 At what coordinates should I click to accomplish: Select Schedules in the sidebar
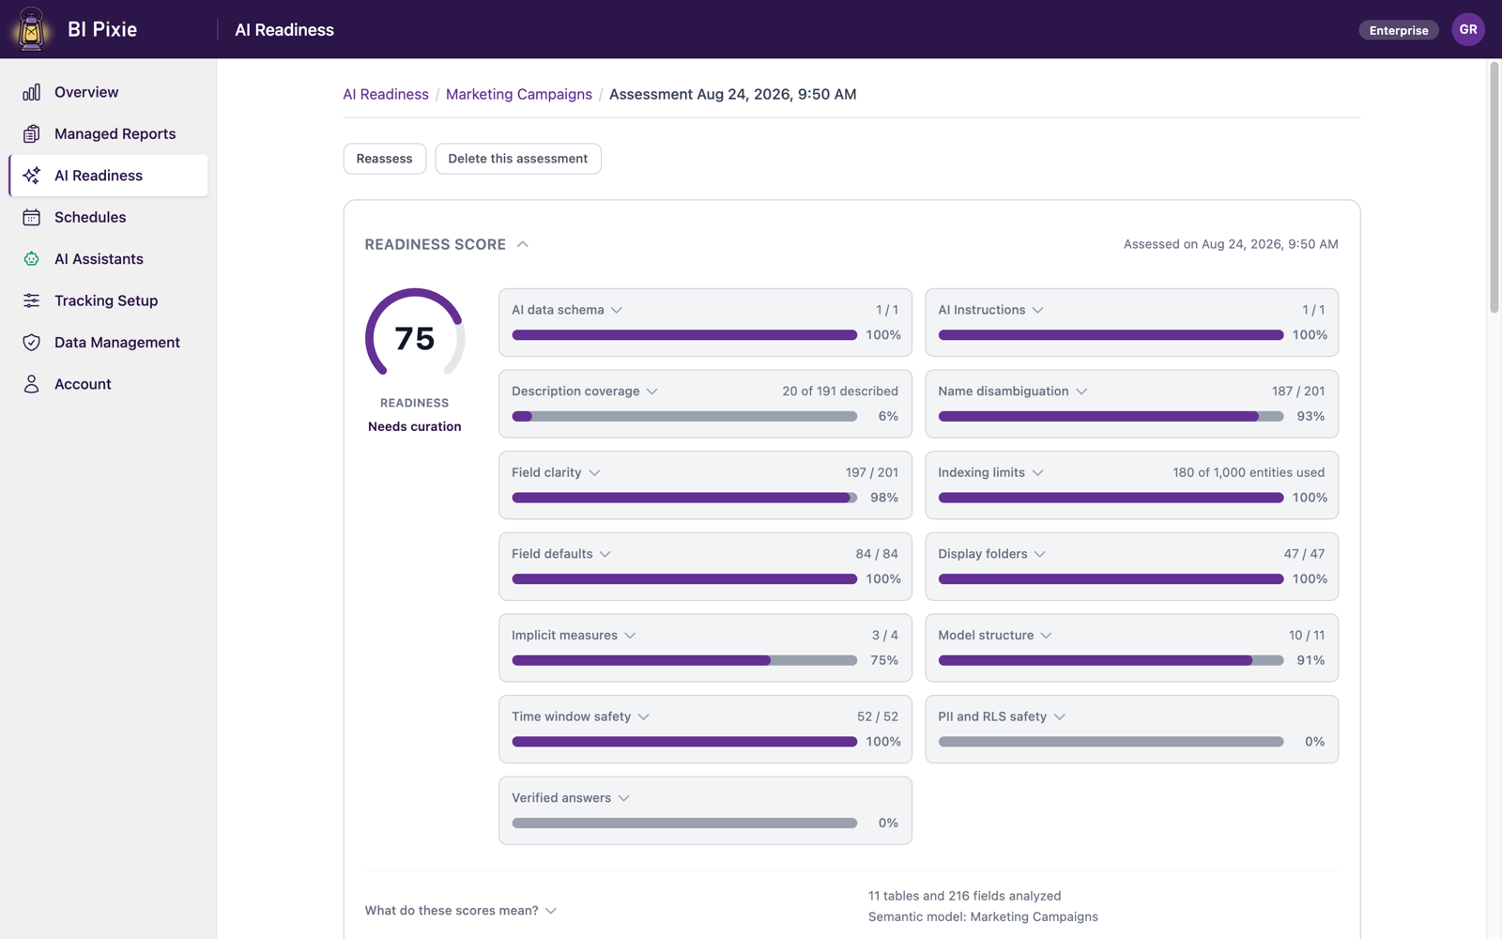(109, 217)
